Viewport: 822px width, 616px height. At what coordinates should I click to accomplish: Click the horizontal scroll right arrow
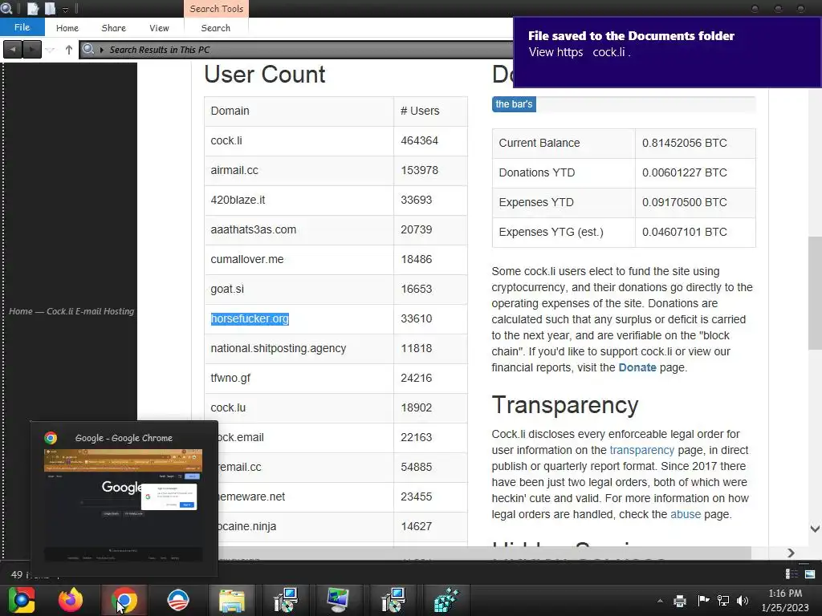(x=791, y=553)
